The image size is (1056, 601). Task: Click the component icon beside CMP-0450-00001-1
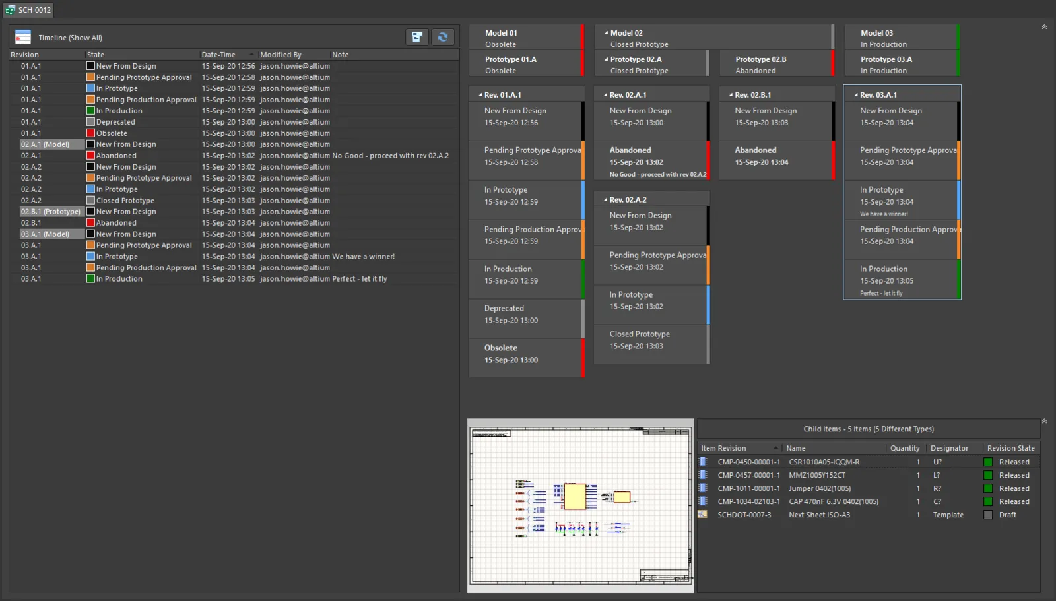(702, 462)
